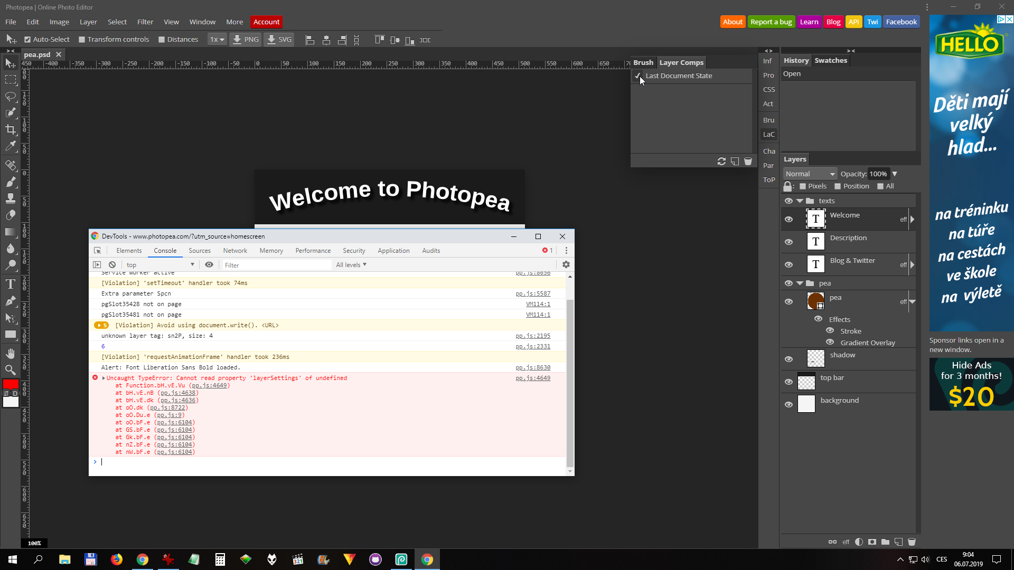This screenshot has height=570, width=1014.
Task: Hide the background layer with its eye toggle
Action: 789,404
